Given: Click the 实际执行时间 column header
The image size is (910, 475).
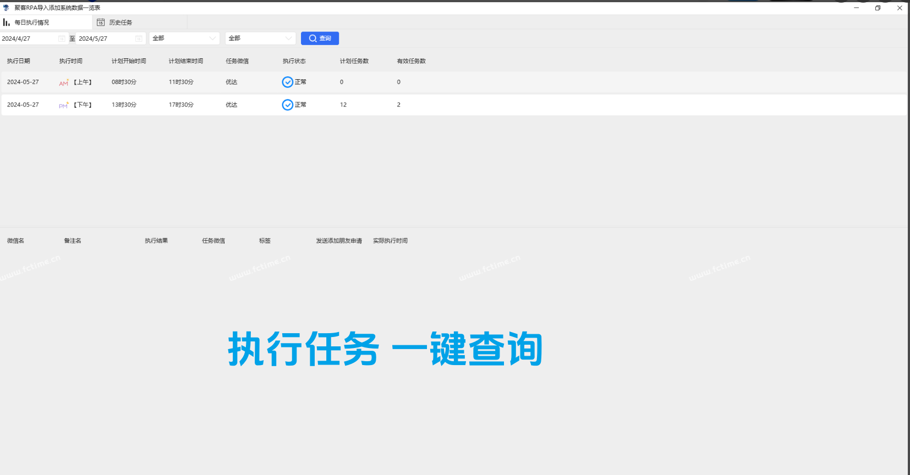Looking at the screenshot, I should [x=391, y=241].
